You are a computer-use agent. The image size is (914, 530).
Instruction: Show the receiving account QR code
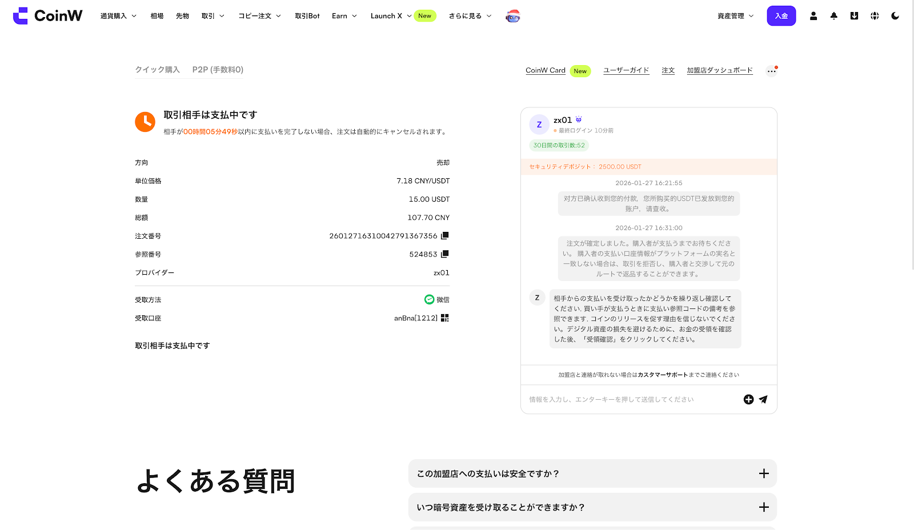(x=445, y=318)
